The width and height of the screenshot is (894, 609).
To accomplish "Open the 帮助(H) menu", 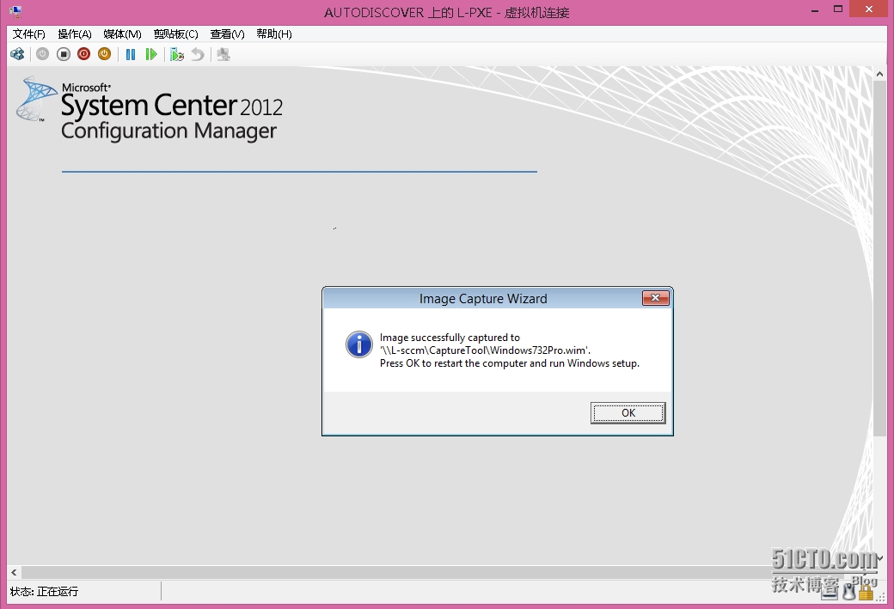I will pos(274,34).
